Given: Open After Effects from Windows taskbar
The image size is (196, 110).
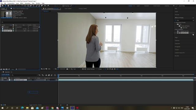Looking at the screenshot, I should pos(72,108).
